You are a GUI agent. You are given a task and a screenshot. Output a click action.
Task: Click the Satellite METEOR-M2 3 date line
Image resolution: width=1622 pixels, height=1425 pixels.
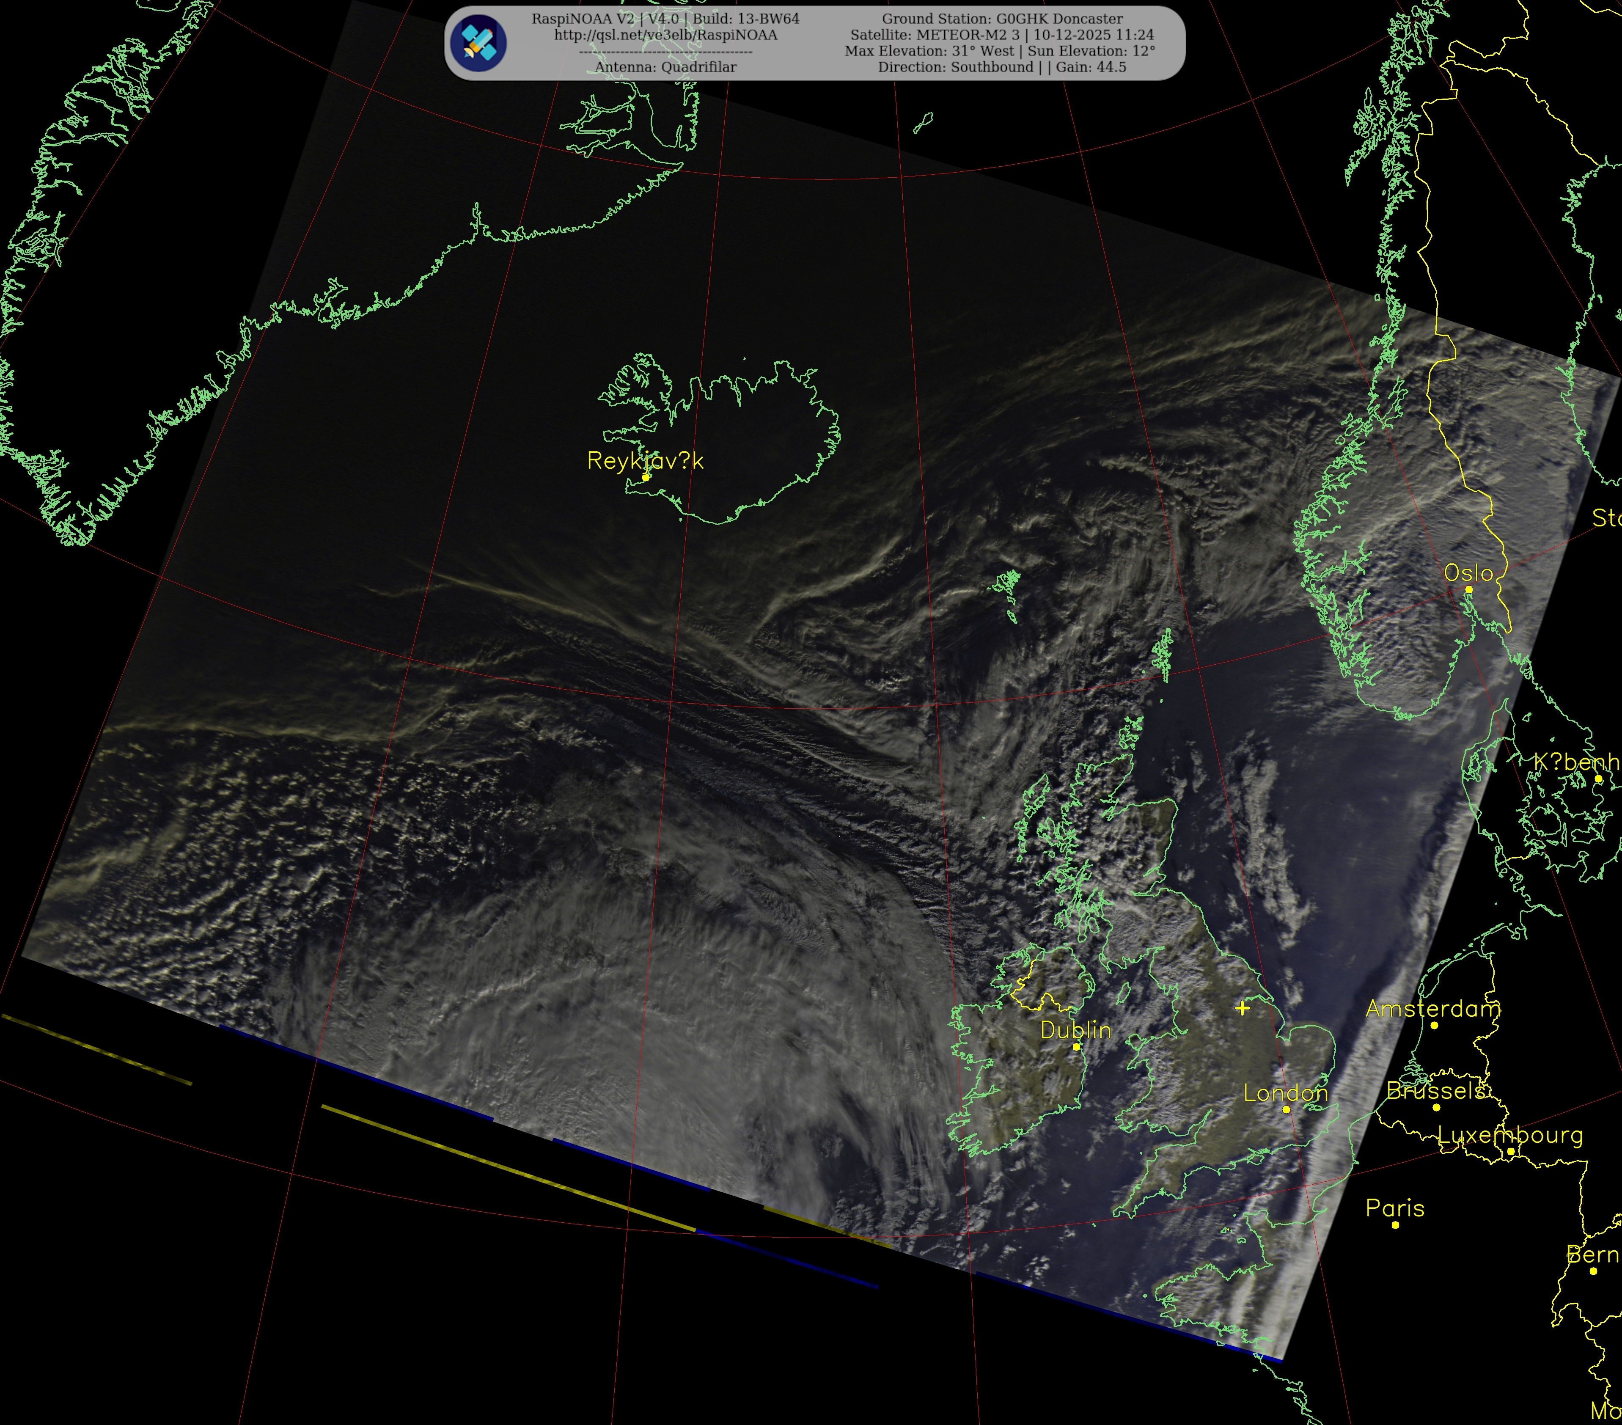pos(1001,35)
